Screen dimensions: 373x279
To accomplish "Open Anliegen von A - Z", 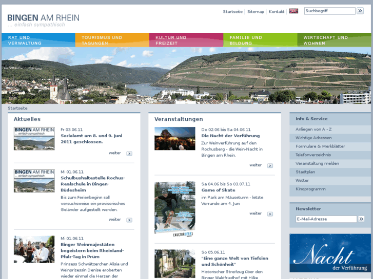I will click(x=330, y=130).
